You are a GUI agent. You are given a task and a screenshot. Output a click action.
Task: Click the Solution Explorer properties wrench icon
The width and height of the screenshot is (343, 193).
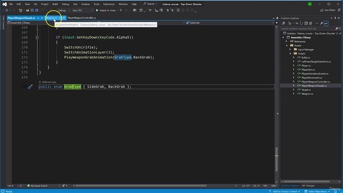[x=322, y=24]
